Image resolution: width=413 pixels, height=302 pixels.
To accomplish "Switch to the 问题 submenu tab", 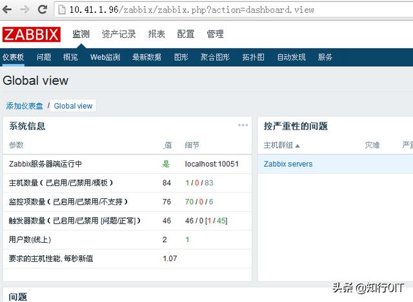I will [x=44, y=57].
